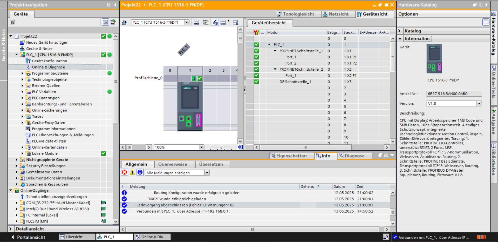Click the green checkmark next to Lokale Module
This screenshot has width=498, height=242.
(x=103, y=153)
